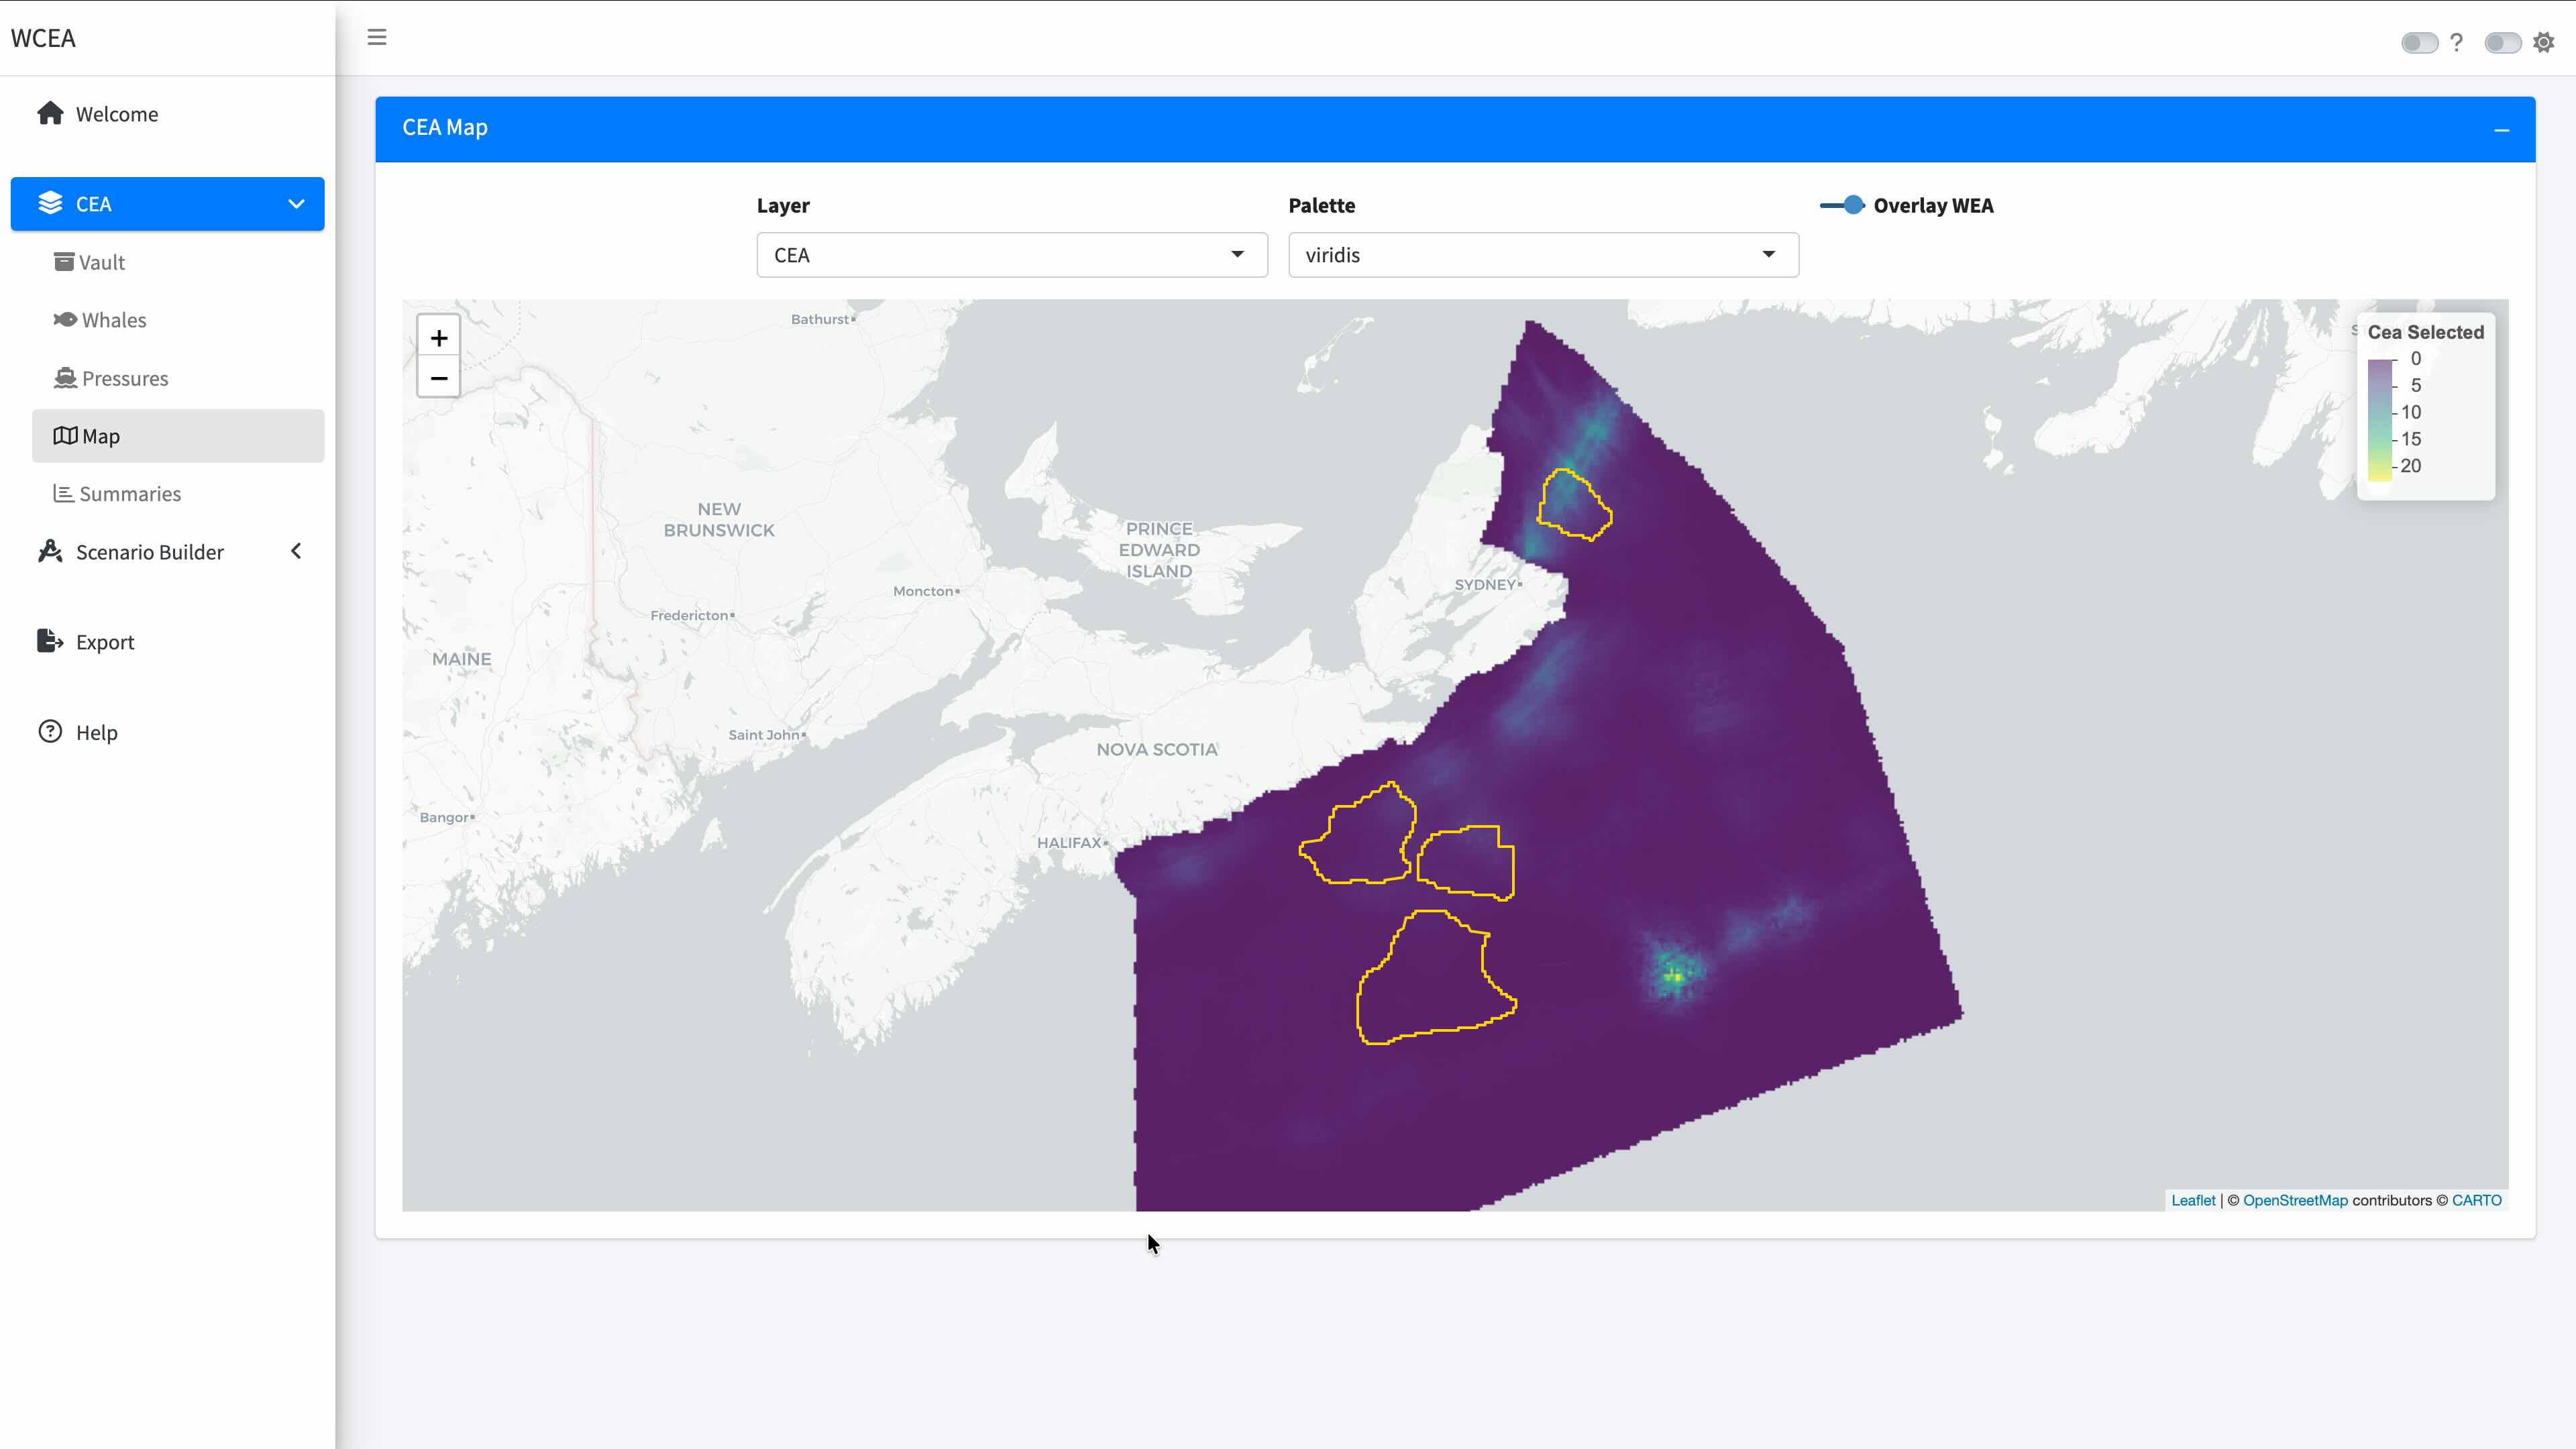Click the Vault archive box icon
The height and width of the screenshot is (1449, 2576).
click(x=63, y=262)
